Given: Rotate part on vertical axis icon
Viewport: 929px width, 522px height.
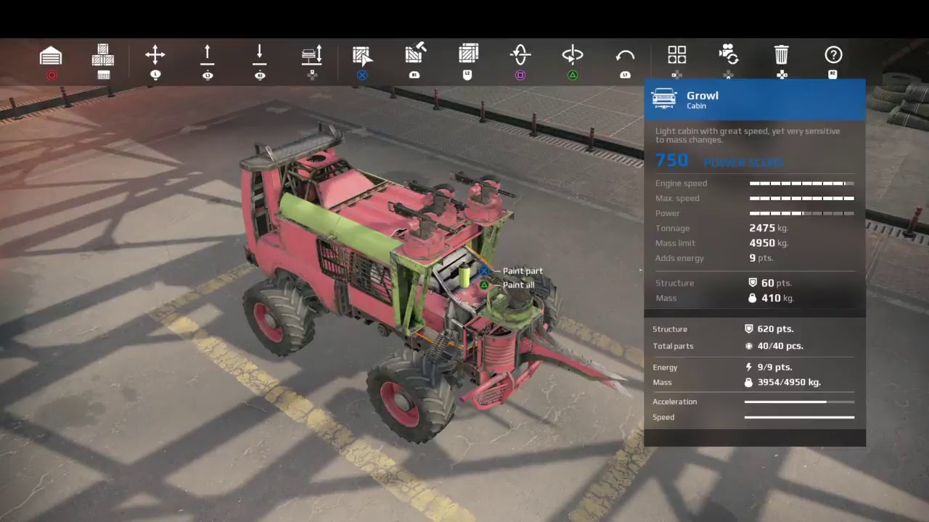Looking at the screenshot, I should click(520, 55).
